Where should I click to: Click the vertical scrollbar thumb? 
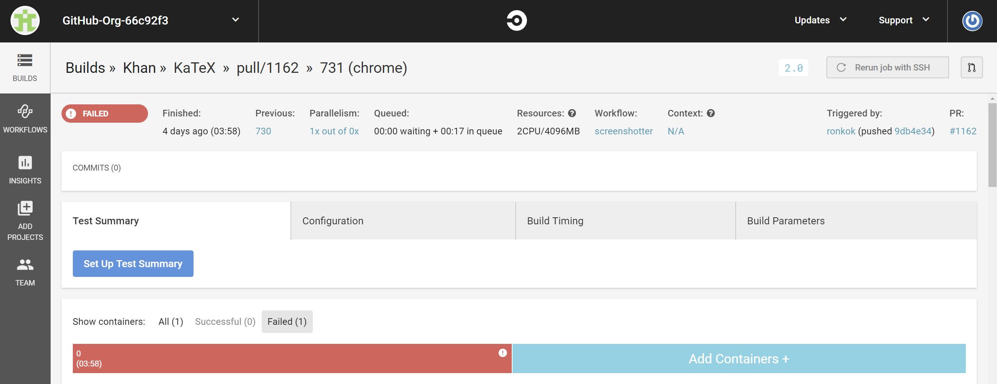[x=992, y=145]
